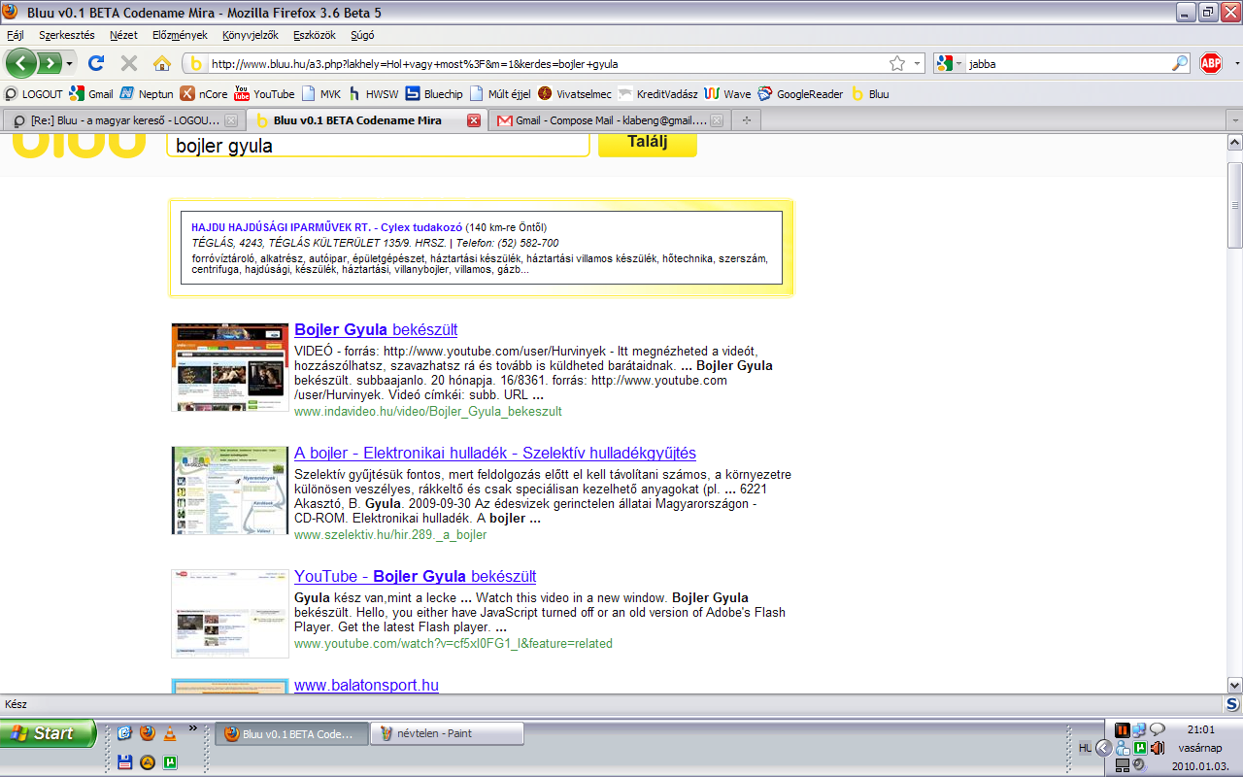Open the HAJDU HAJDÚSÁGI IPARMŰVEK RT. listing
The image size is (1243, 777).
point(326,227)
